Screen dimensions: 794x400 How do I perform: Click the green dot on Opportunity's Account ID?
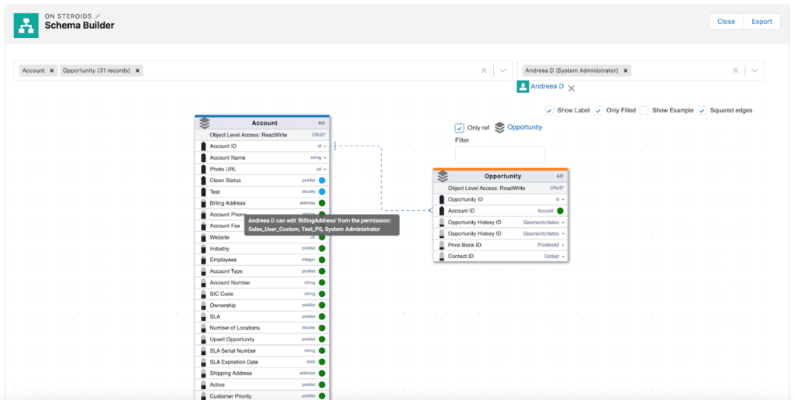point(560,211)
